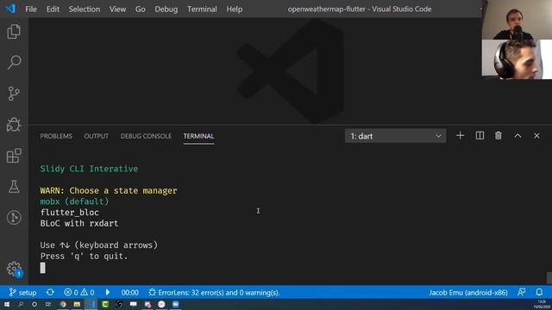Close the terminal panel
The image size is (552, 310).
point(536,136)
